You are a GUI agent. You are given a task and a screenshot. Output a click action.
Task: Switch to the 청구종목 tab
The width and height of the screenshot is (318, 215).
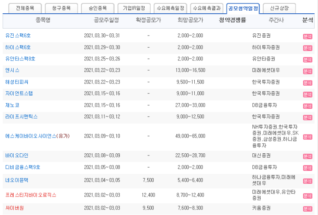click(x=61, y=8)
